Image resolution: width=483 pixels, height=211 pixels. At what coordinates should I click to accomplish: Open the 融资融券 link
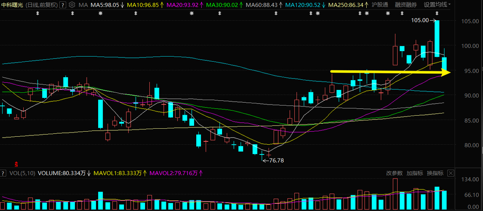[x=406, y=5]
